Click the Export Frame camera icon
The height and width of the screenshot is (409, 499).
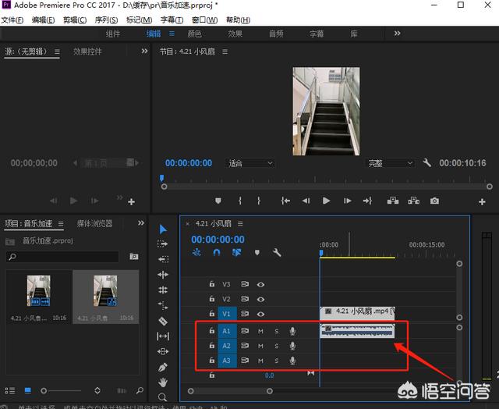click(434, 201)
